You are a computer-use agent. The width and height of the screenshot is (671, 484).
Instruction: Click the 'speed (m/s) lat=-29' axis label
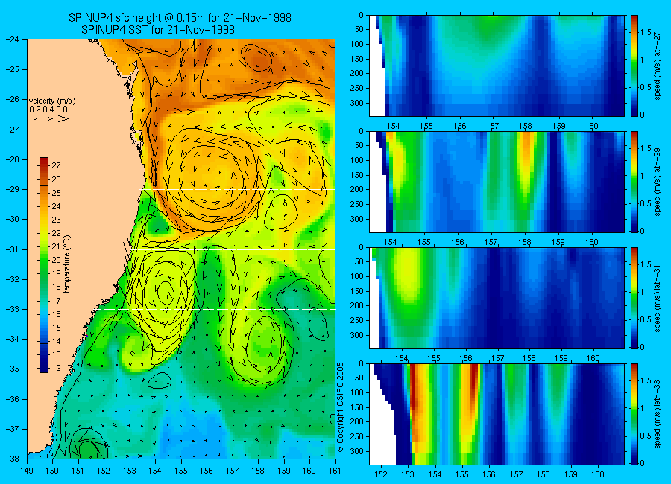click(x=658, y=181)
